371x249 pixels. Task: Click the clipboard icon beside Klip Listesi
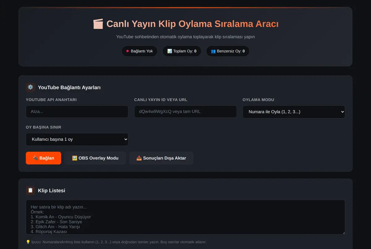pyautogui.click(x=30, y=190)
